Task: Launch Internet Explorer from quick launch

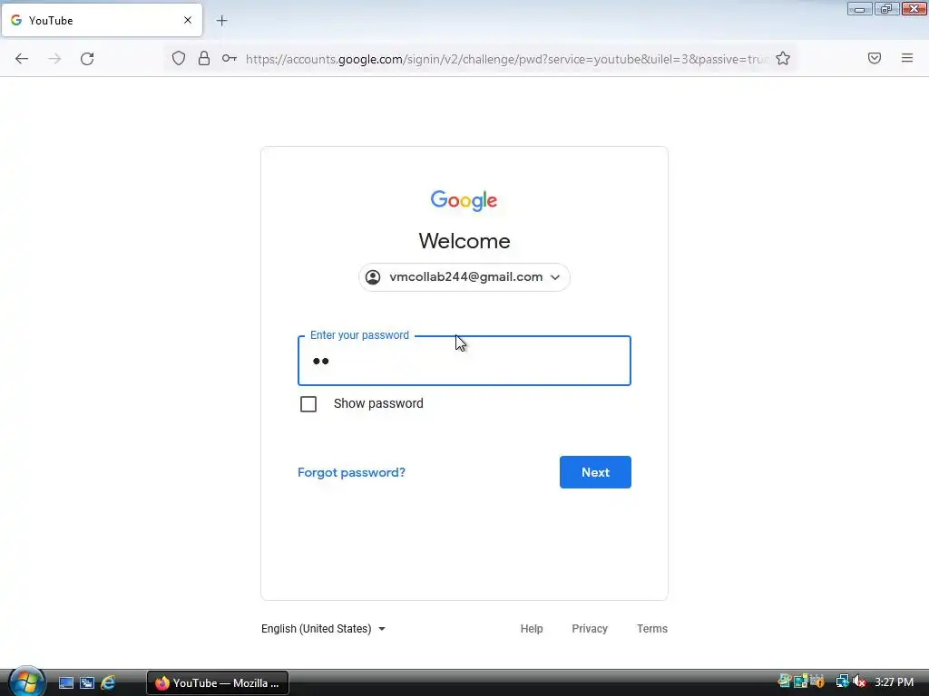Action: click(108, 683)
